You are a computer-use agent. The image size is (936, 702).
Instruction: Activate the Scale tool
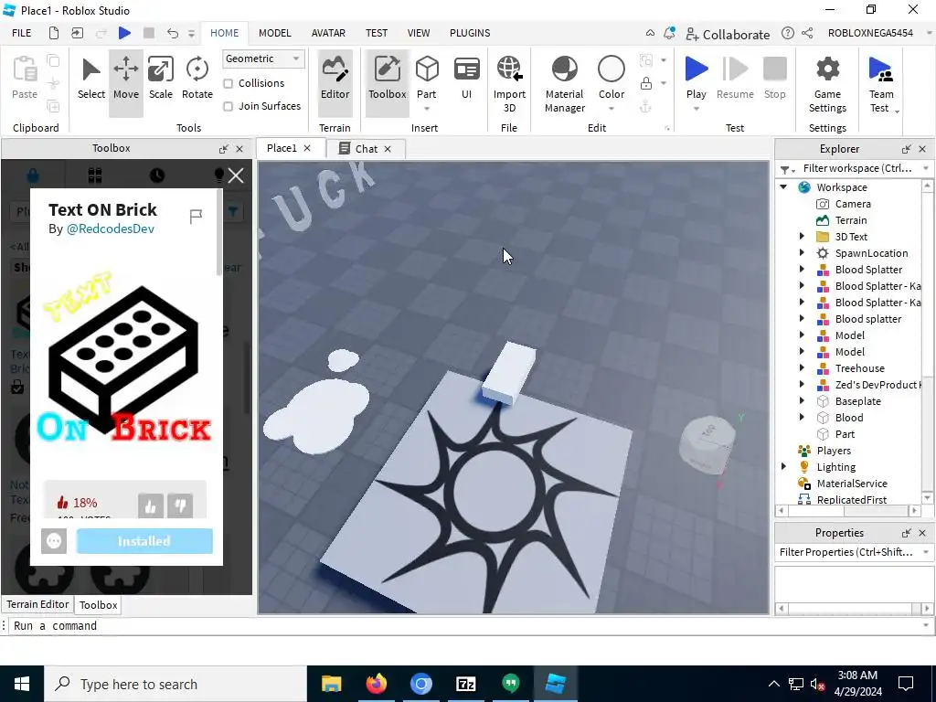coord(161,79)
